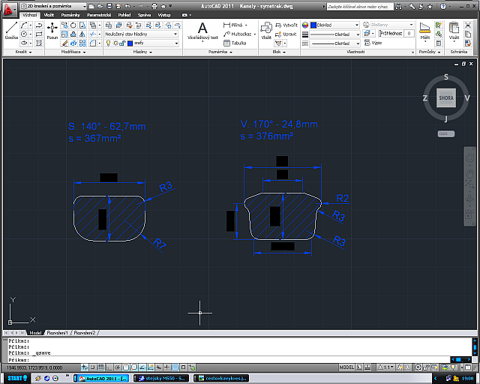Switch to the Pohled ribbon tab

tap(124, 15)
